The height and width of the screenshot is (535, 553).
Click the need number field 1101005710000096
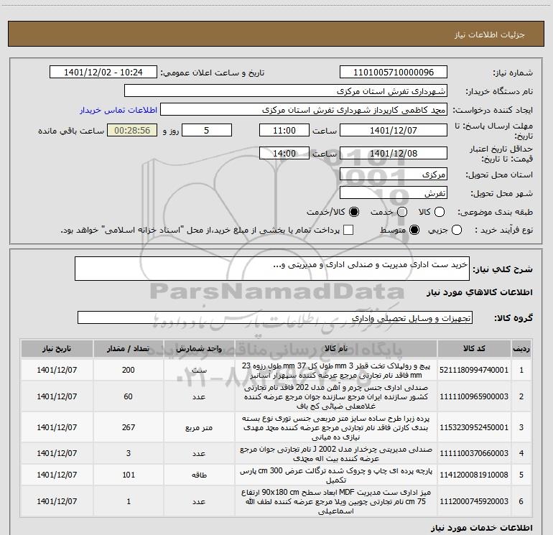click(x=394, y=73)
